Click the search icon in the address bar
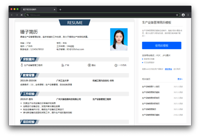 click(x=27, y=15)
